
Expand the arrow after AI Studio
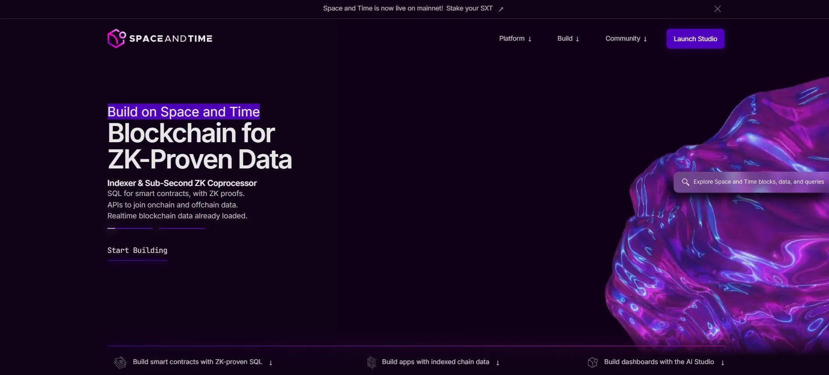723,363
